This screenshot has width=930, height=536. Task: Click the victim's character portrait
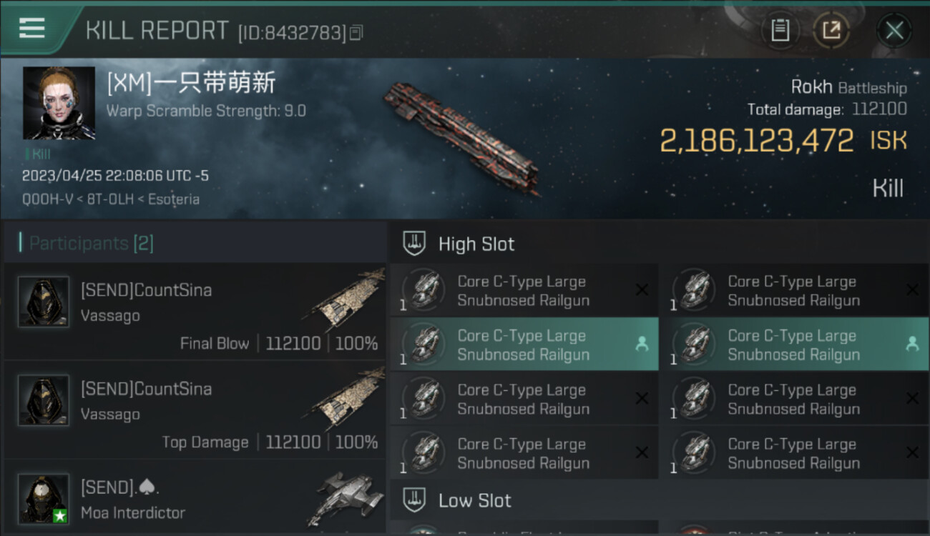click(x=59, y=103)
